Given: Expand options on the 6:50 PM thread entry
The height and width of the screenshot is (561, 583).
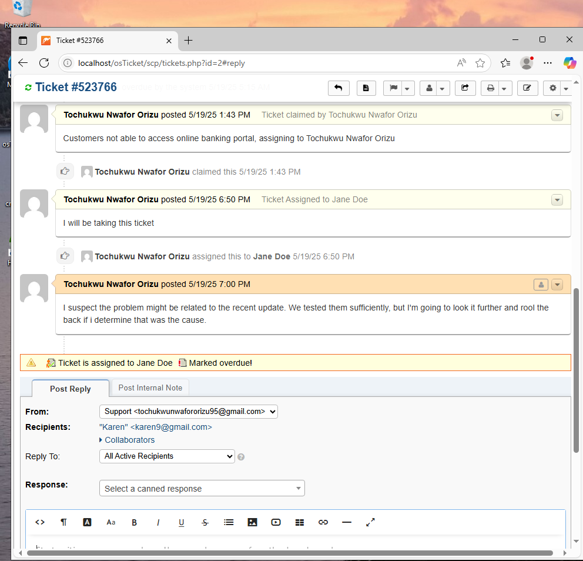Looking at the screenshot, I should (557, 200).
